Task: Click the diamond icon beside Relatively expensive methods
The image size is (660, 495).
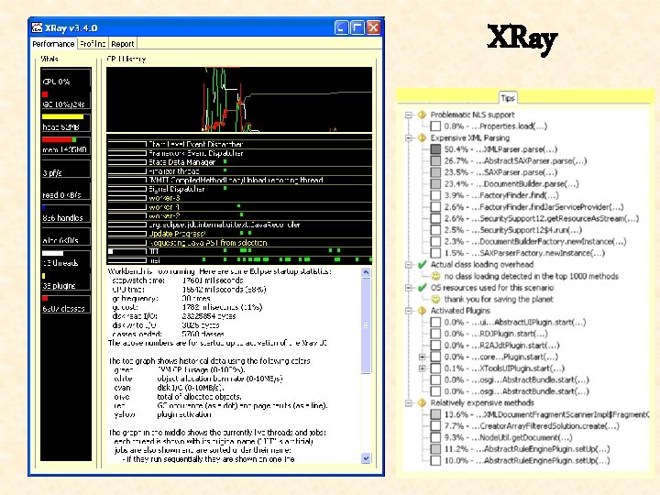Action: click(x=422, y=402)
